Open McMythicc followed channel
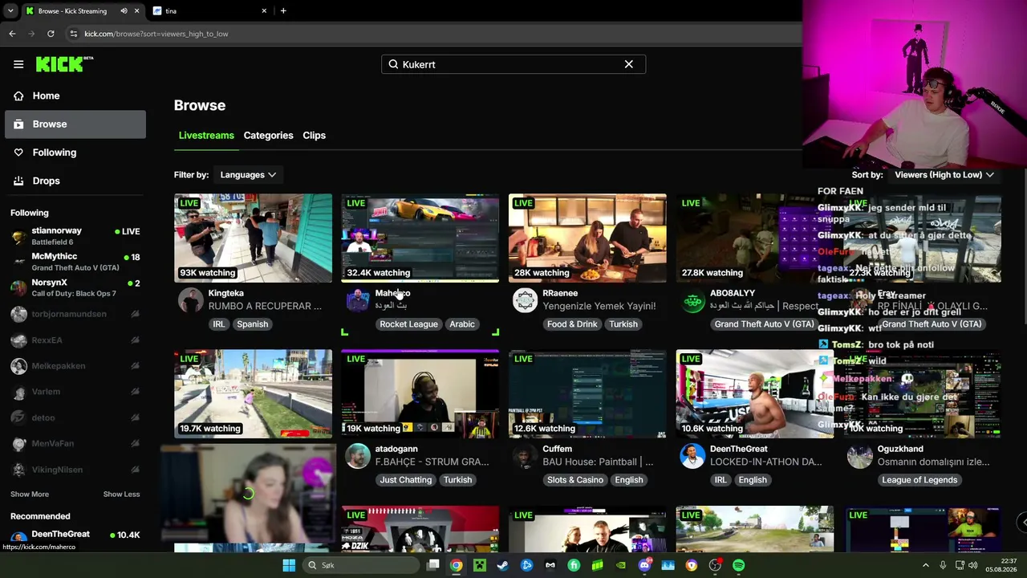 pyautogui.click(x=75, y=262)
